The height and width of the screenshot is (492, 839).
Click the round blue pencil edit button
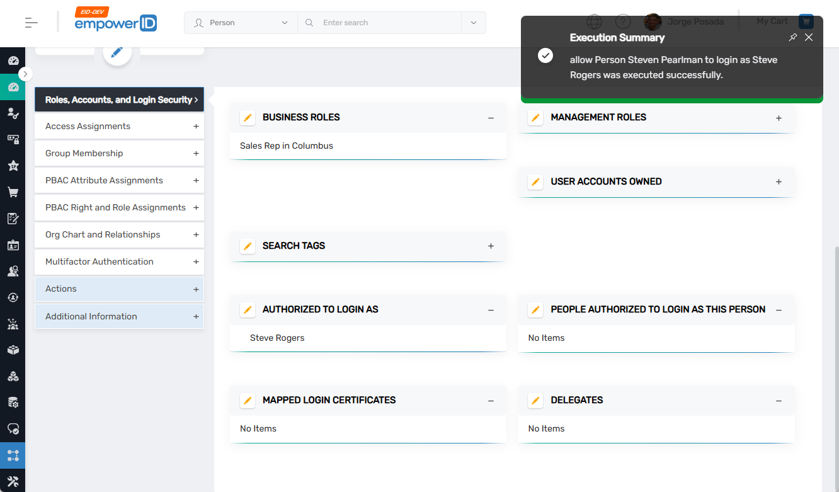coord(117,52)
